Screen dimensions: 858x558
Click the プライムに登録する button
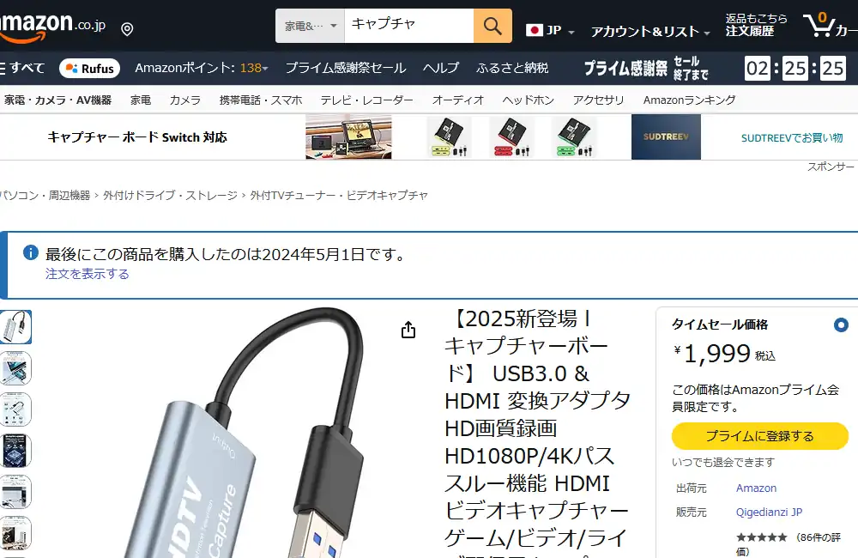[759, 436]
